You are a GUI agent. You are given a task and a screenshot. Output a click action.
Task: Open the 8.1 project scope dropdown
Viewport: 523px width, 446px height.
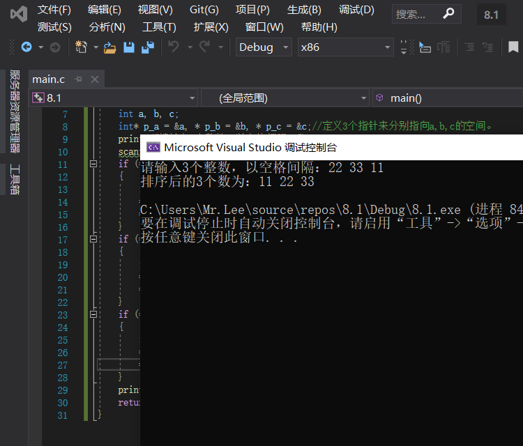click(x=113, y=98)
